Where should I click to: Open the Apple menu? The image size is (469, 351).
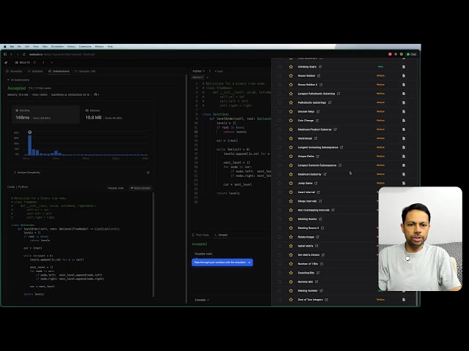[5, 47]
